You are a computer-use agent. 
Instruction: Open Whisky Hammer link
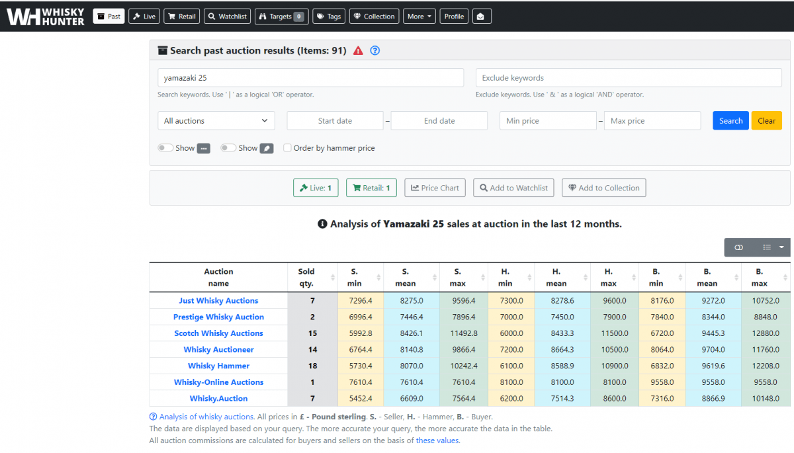(218, 366)
